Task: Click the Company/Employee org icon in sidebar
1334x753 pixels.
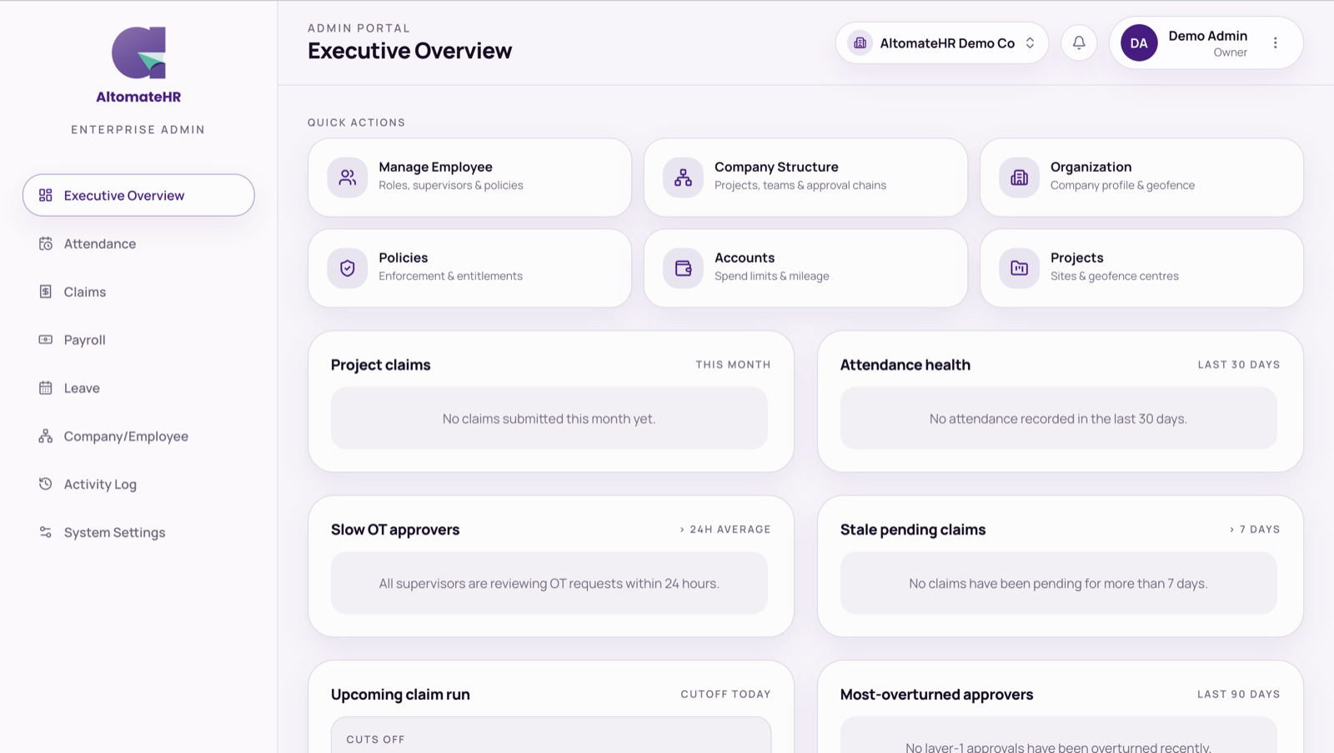Action: click(46, 436)
